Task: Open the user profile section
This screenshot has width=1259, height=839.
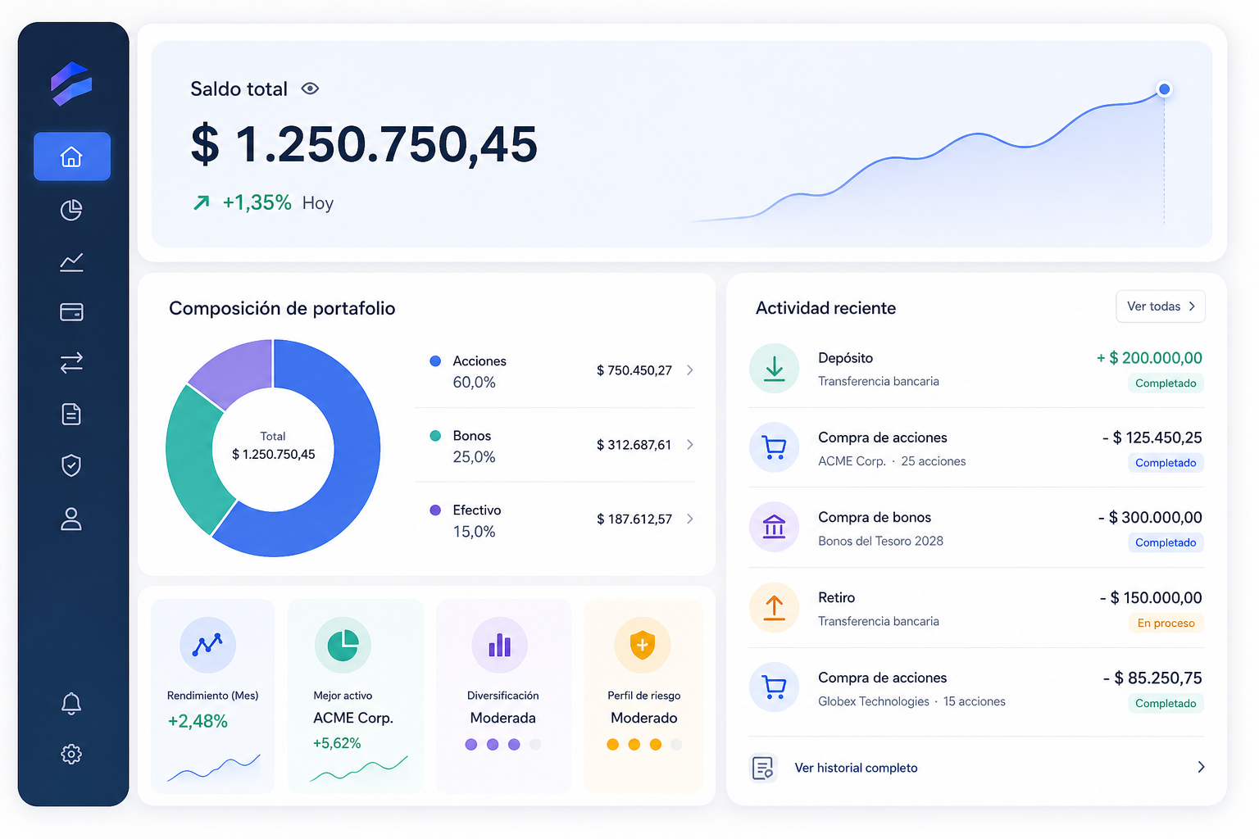Action: pos(71,519)
